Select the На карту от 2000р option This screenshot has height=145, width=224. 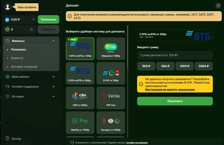tap(110, 123)
